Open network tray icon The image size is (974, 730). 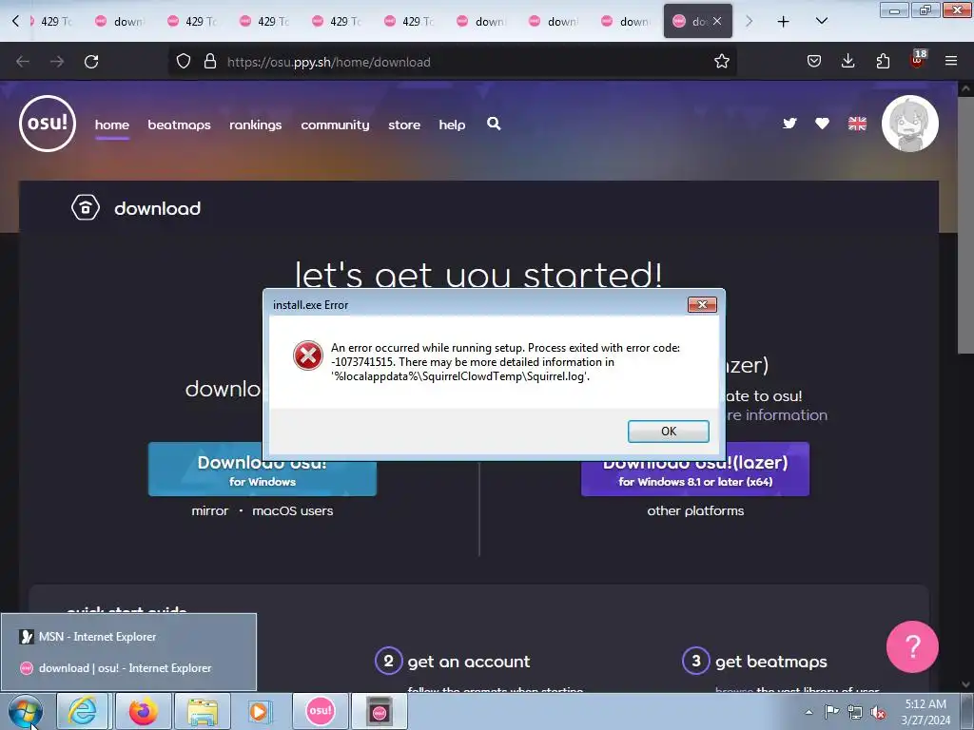pos(855,712)
